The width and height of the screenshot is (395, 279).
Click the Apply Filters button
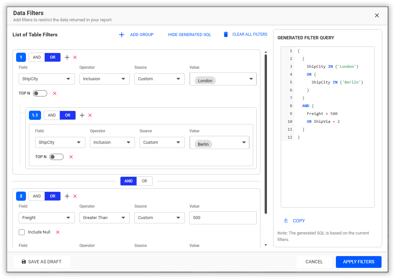359,262
